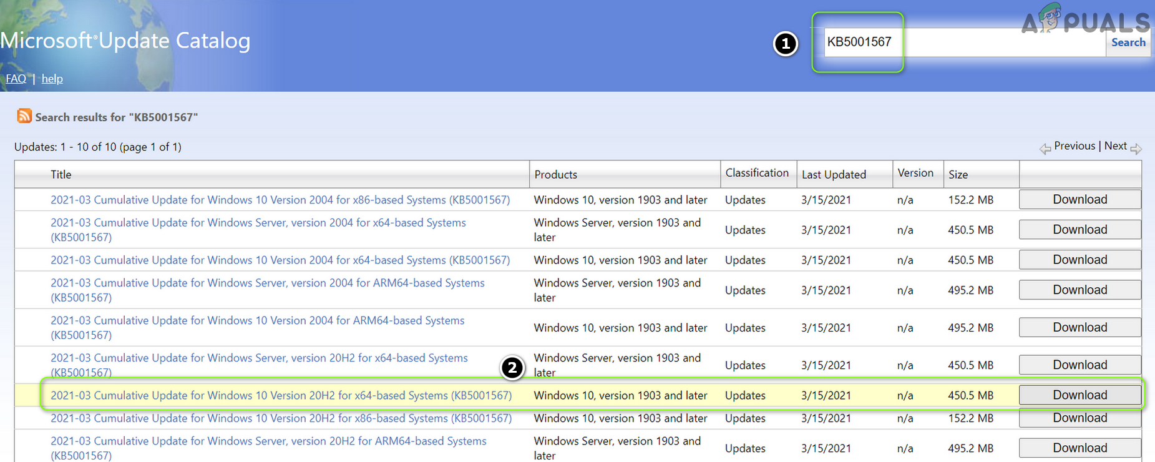Sort results by Title column header
This screenshot has height=462, width=1155.
tap(61, 175)
